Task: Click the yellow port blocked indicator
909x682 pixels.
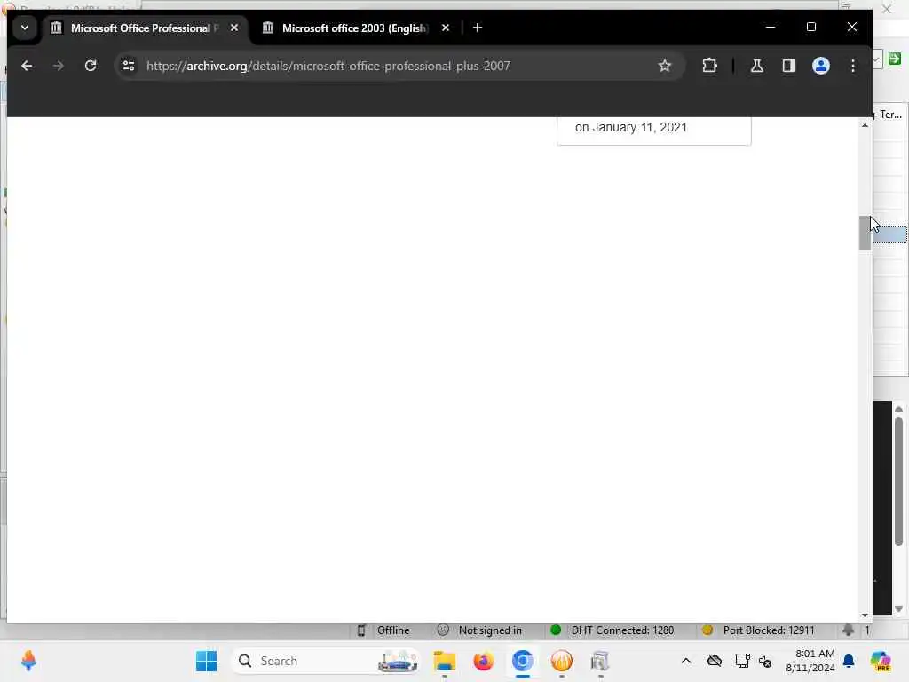Action: pyautogui.click(x=707, y=630)
